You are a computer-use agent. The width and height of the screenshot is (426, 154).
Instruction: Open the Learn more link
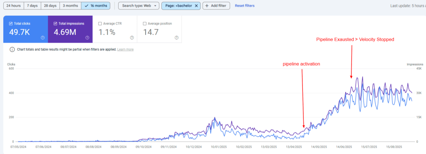125,50
